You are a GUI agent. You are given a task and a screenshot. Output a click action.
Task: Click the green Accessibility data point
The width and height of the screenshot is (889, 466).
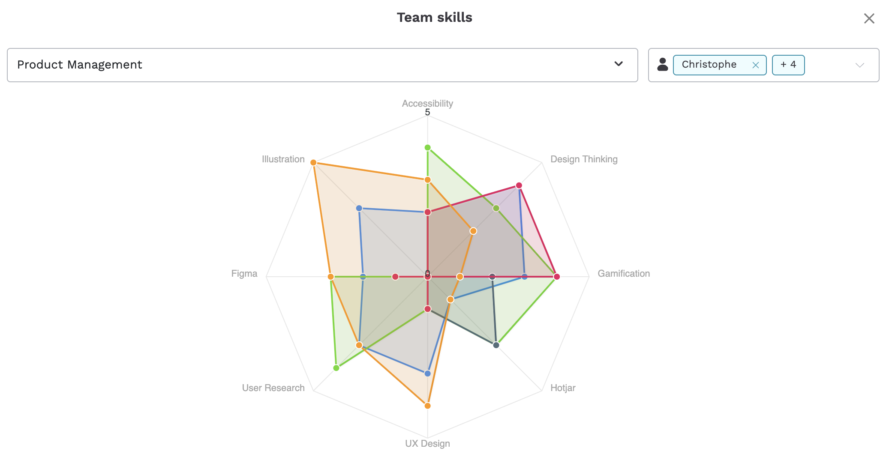point(427,148)
